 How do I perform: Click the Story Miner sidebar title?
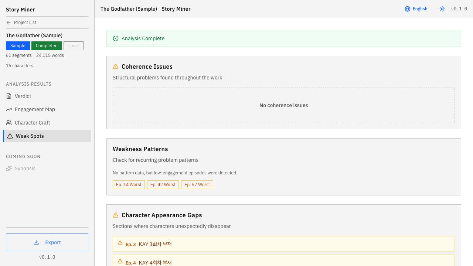click(x=20, y=10)
